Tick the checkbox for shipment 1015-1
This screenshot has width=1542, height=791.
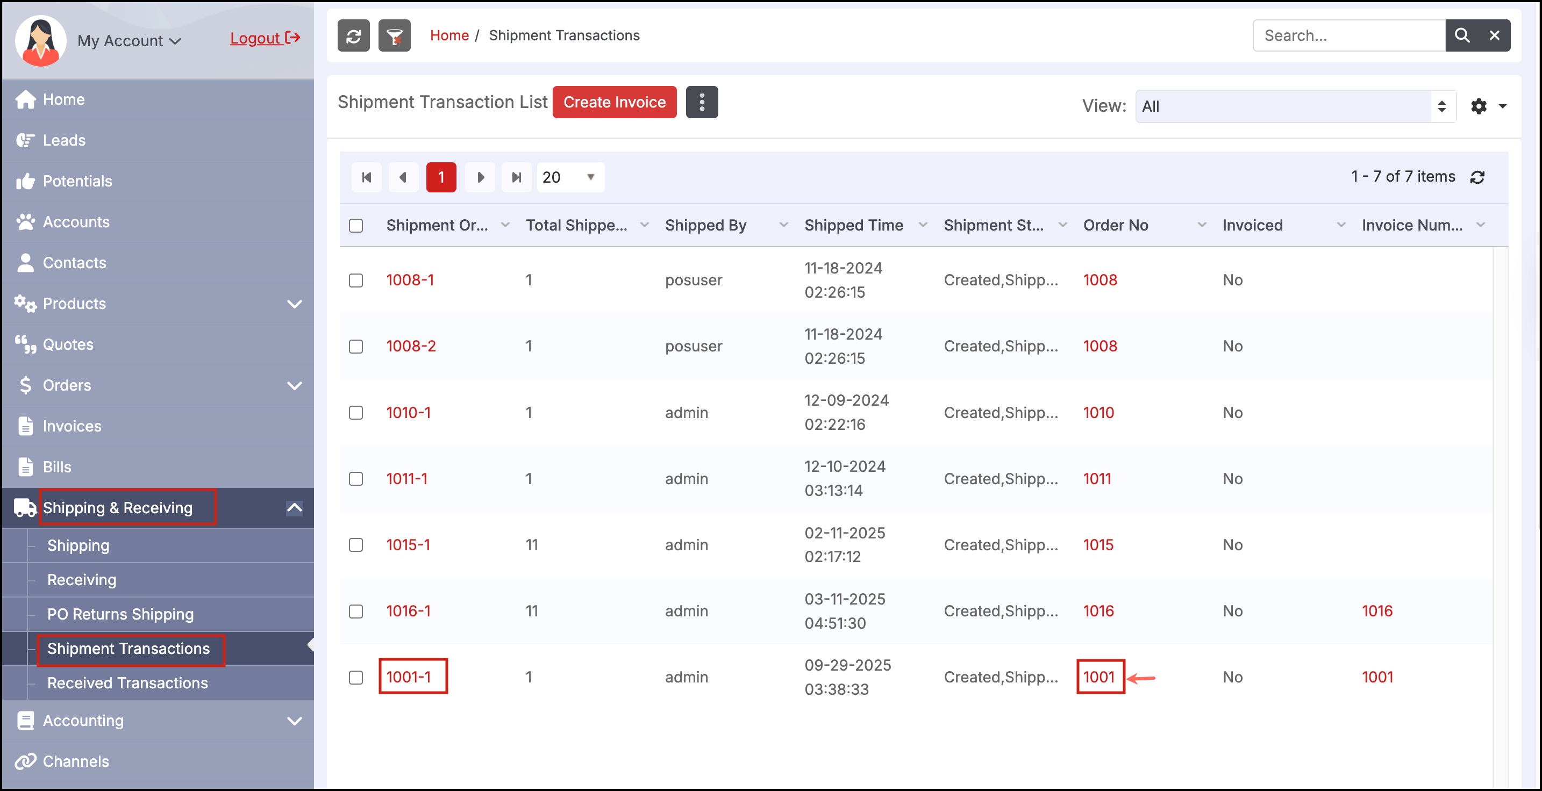(355, 545)
